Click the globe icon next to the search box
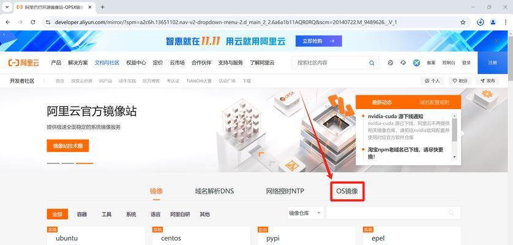This screenshot has width=513, height=245. 391,62
